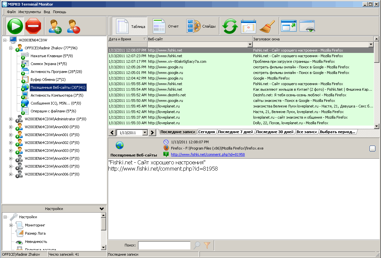The width and height of the screenshot is (381, 258).
Task: Open the Помощь menu
Action: pyautogui.click(x=60, y=12)
